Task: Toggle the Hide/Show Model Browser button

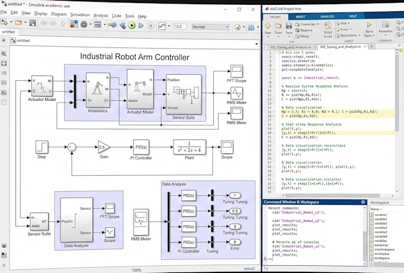Action: pos(4,265)
